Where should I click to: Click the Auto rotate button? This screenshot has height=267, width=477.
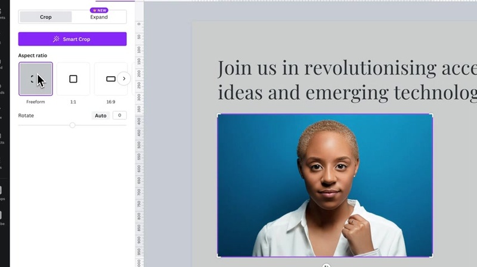point(100,115)
